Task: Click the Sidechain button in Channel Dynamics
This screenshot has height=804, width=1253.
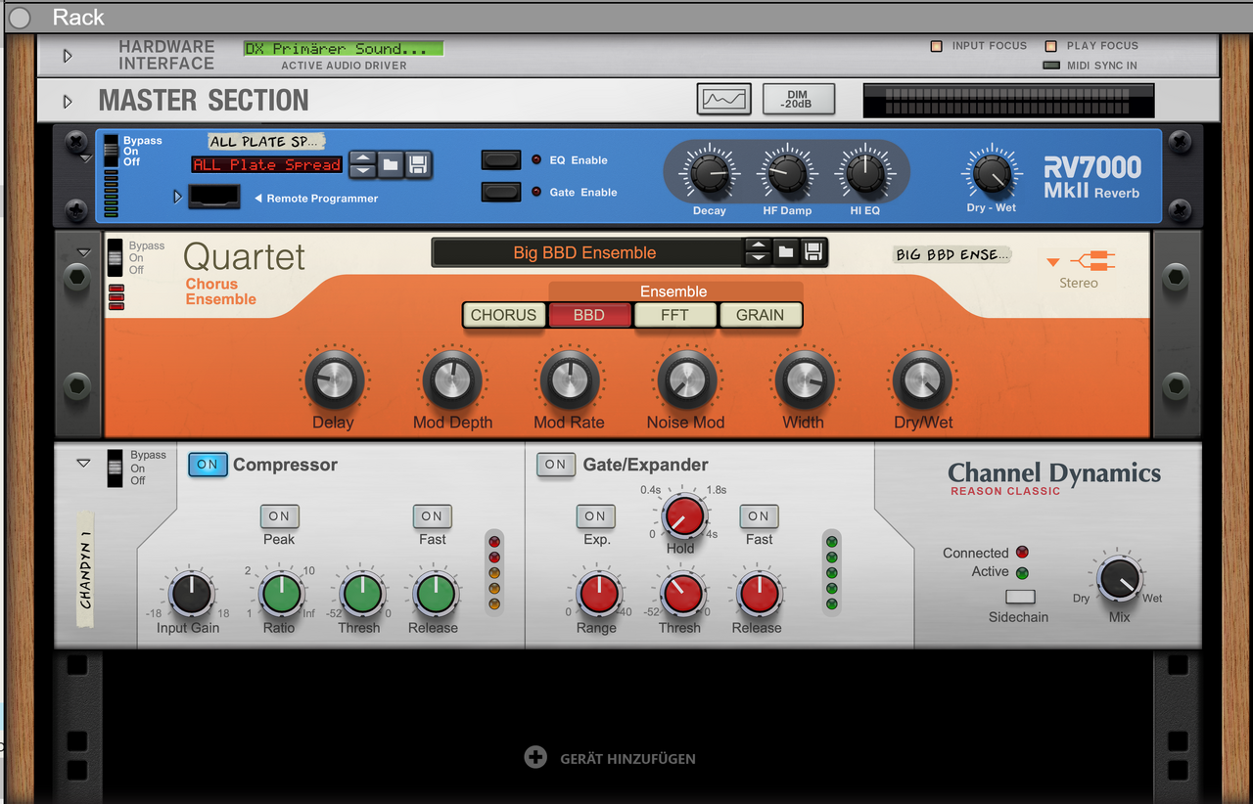Action: tap(1019, 597)
